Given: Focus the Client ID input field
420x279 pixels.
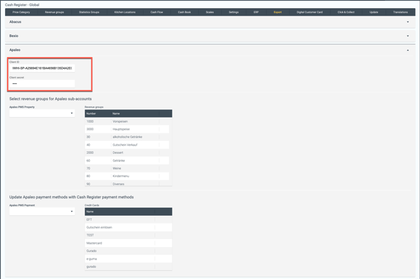Looking at the screenshot, I should click(x=42, y=68).
